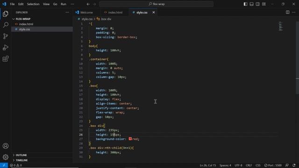The width and height of the screenshot is (299, 168).
Task: Expand the OUTLINE section
Action: click(21, 155)
